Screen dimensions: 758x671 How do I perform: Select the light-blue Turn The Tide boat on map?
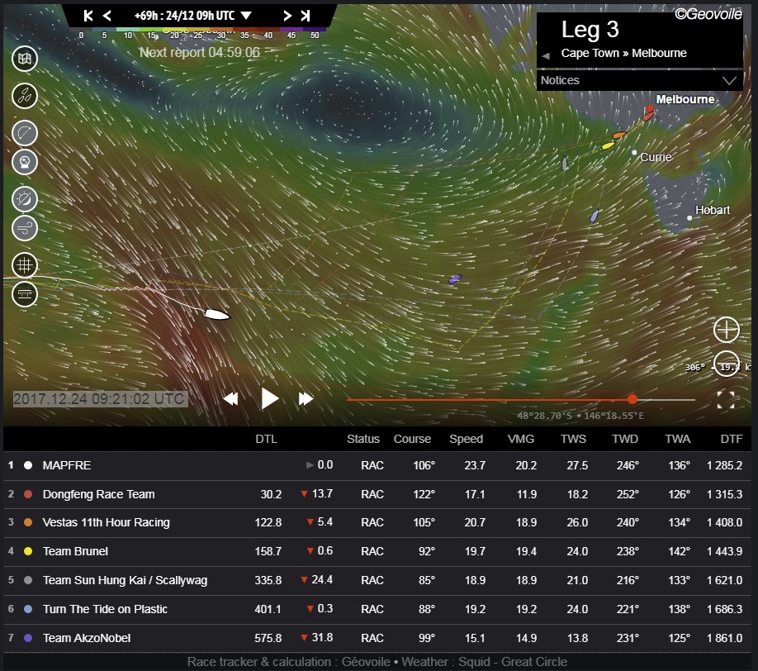pos(595,216)
